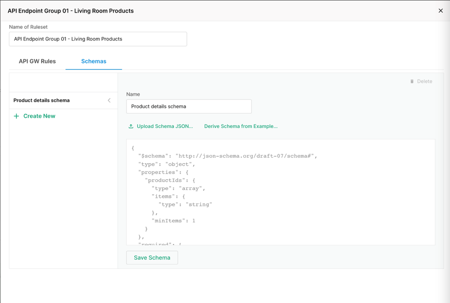This screenshot has width=450, height=303.
Task: Click the green plus icon next to Create New
Action: point(16,116)
